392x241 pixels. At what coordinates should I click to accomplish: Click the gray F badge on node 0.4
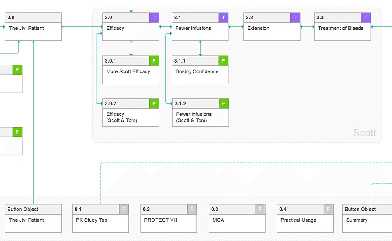[x=329, y=209]
